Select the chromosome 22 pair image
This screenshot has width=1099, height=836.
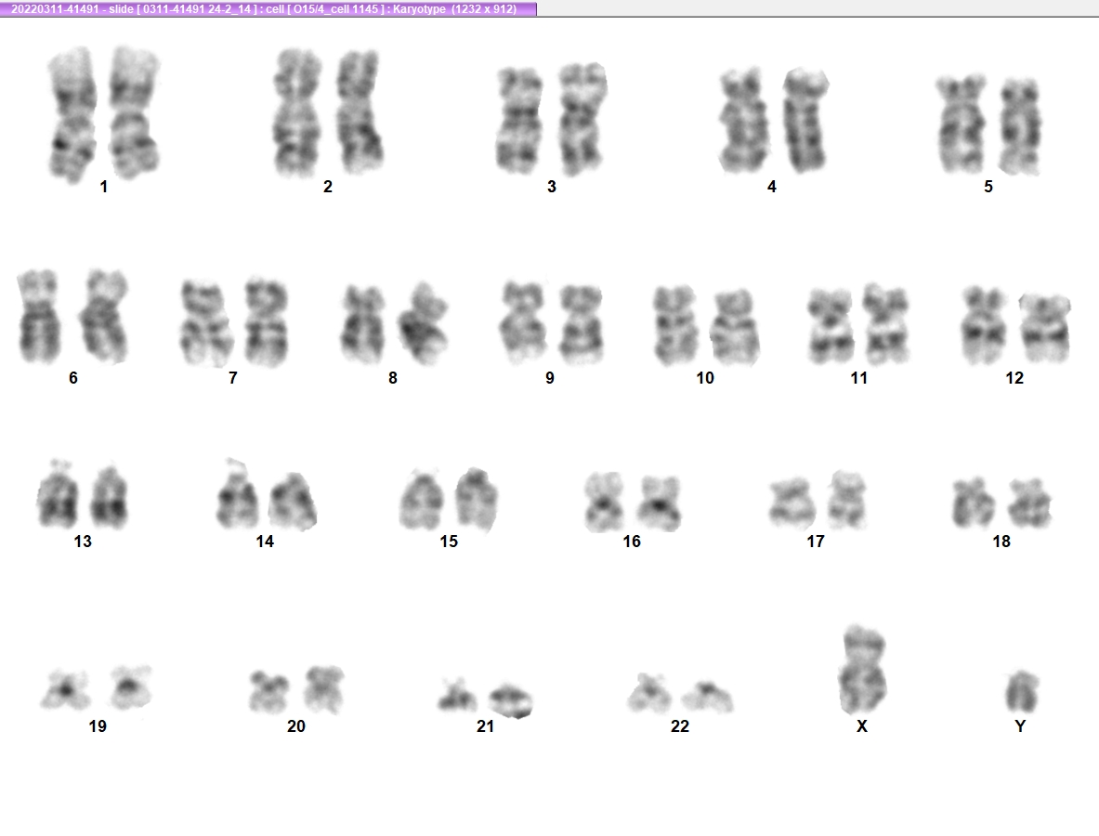coord(680,693)
